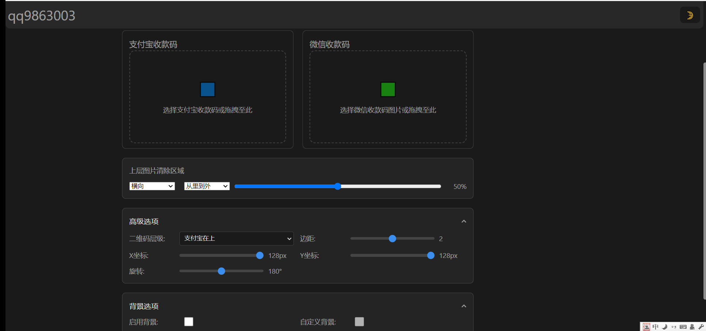Click the 选择支付宝收款码或拖拽至此 upload text

coord(208,110)
